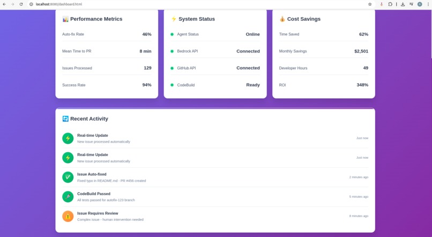The width and height of the screenshot is (432, 237).
Task: Click the Monthly Savings label
Action: click(293, 51)
